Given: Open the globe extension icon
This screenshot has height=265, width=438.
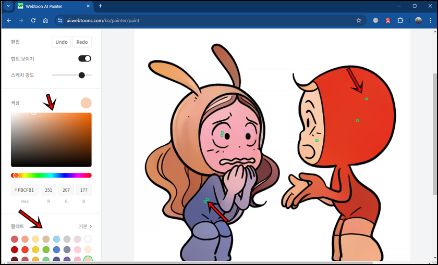Looking at the screenshot, I should (x=375, y=20).
